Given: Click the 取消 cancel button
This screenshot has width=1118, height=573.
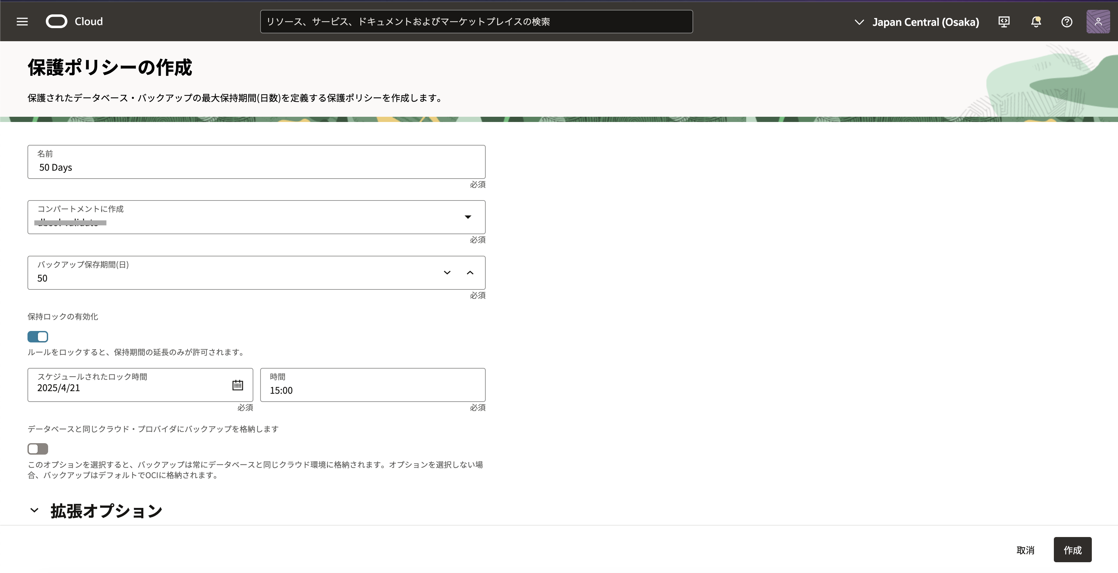Looking at the screenshot, I should [1025, 550].
